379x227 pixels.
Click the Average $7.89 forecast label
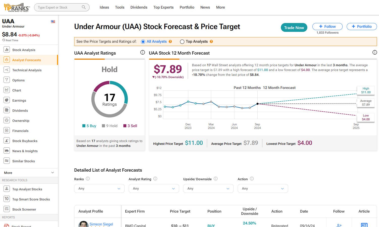(x=366, y=103)
